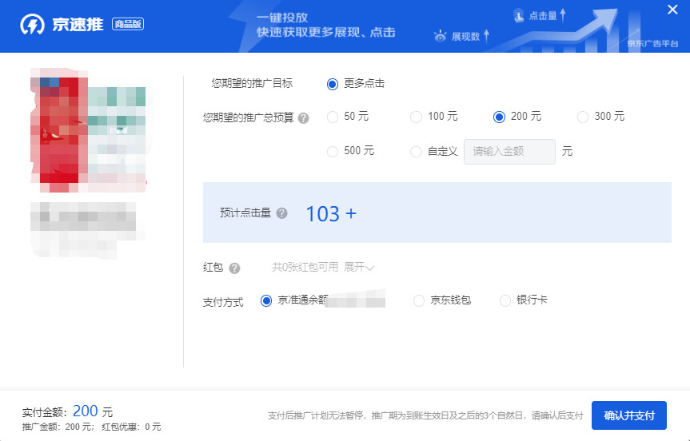690x441 pixels.
Task: Click the 商品版 badge in header
Action: click(x=128, y=24)
